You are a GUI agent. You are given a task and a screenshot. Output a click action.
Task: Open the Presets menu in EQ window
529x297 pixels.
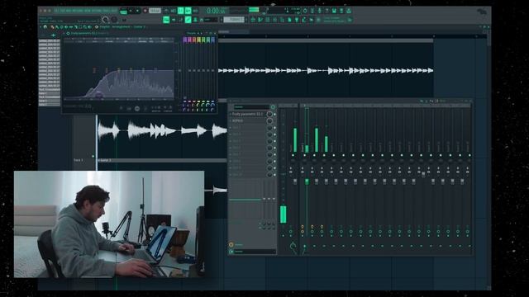pos(191,33)
